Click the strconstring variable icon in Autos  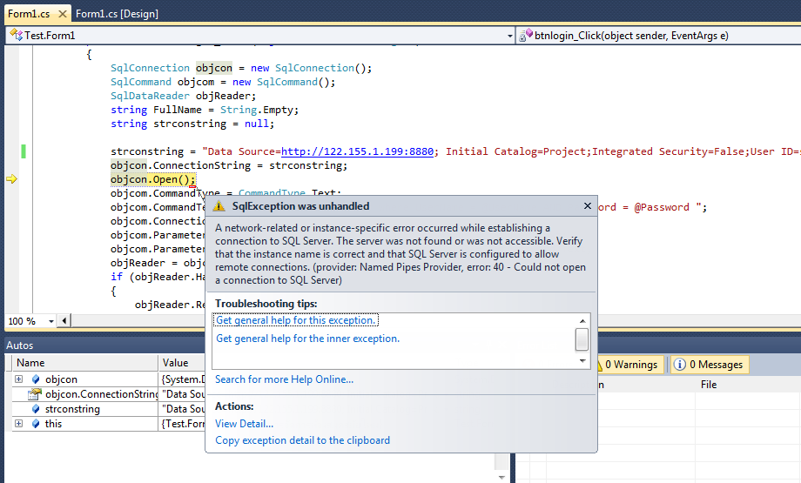pos(36,409)
